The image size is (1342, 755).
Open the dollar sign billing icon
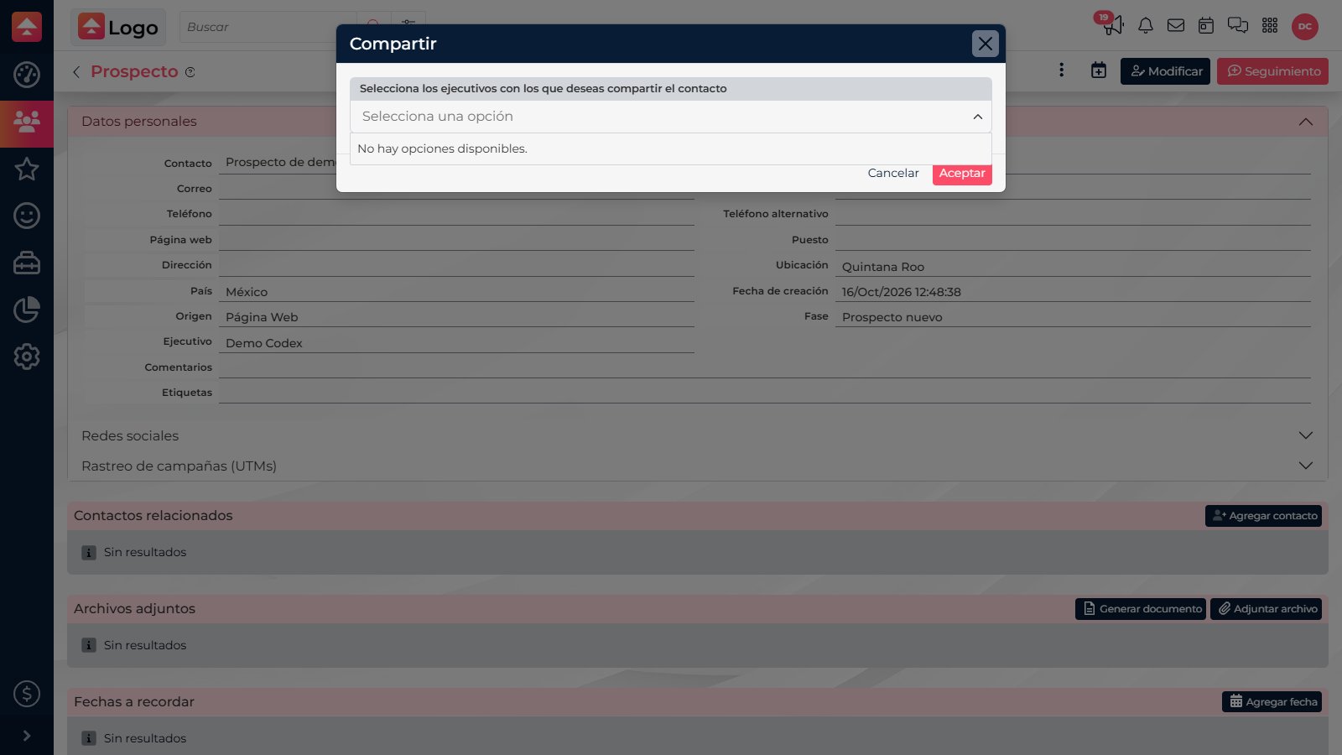pos(27,694)
